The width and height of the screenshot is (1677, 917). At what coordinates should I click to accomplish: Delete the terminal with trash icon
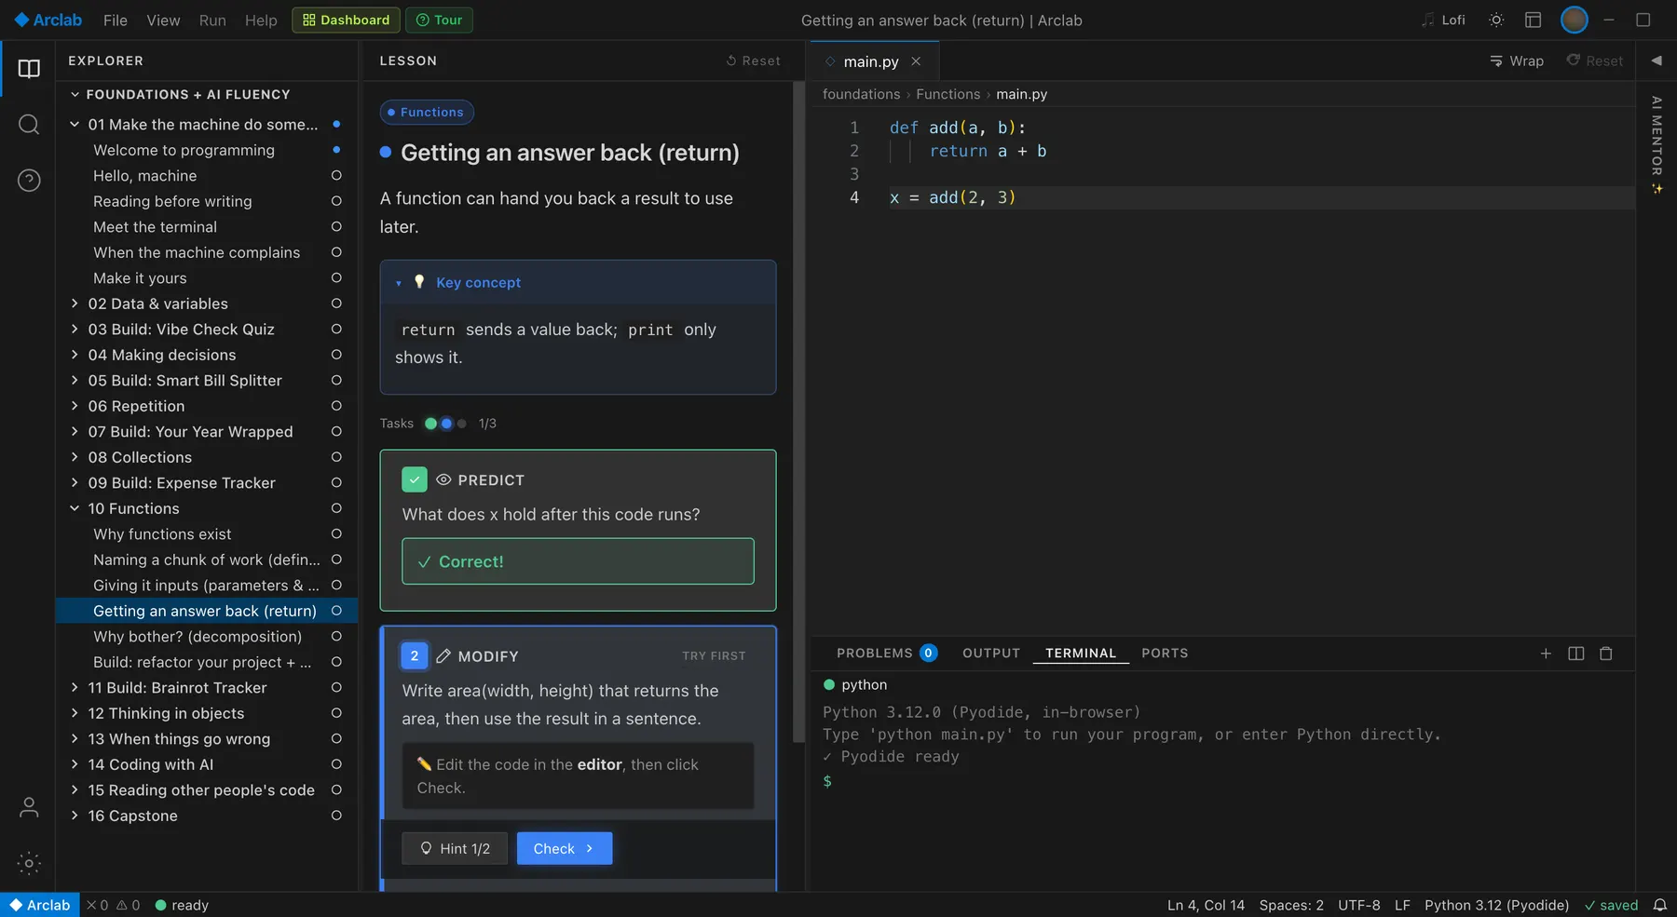point(1606,654)
